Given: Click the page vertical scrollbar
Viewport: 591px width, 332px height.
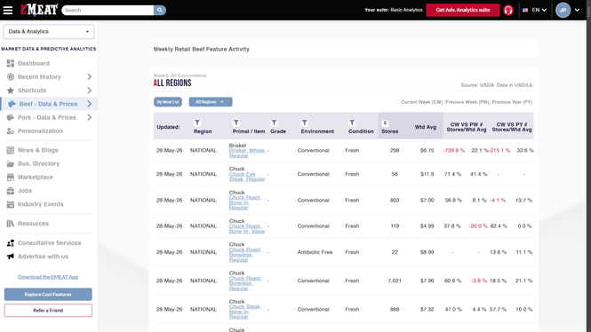Looking at the screenshot, I should pyautogui.click(x=588, y=166).
